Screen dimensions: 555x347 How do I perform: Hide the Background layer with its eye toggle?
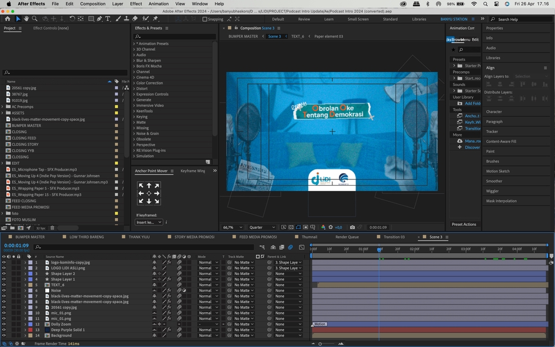tap(5, 335)
